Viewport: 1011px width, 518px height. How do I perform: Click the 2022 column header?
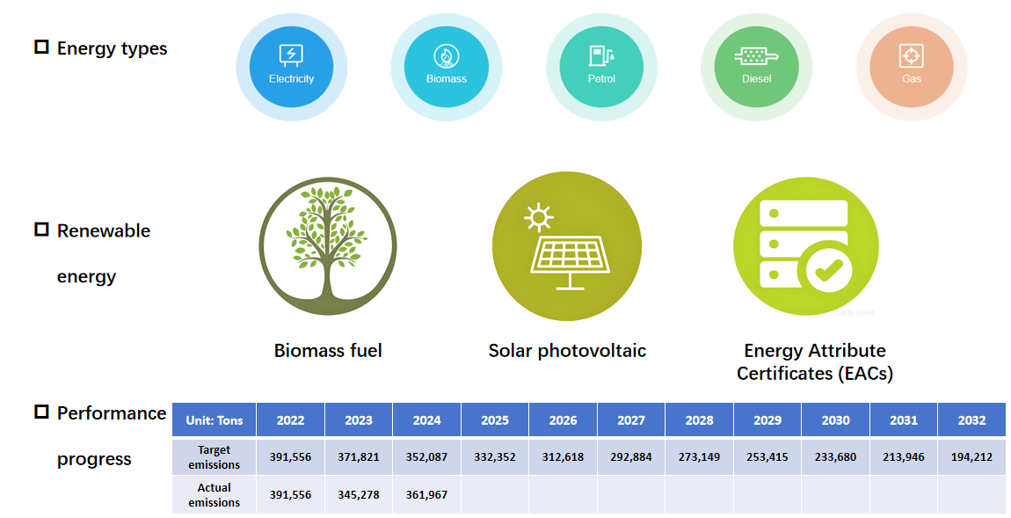point(290,420)
